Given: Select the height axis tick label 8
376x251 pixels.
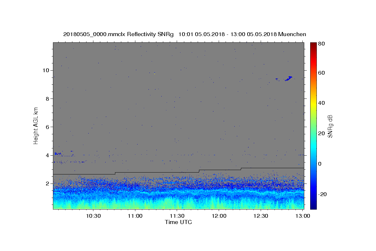Looking at the screenshot, I should [x=48, y=99].
